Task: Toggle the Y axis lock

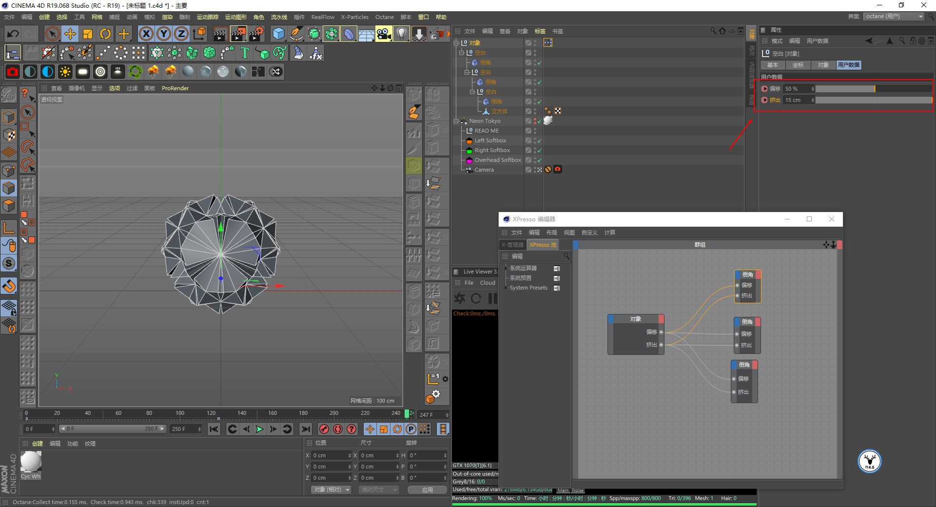Action: (x=164, y=34)
